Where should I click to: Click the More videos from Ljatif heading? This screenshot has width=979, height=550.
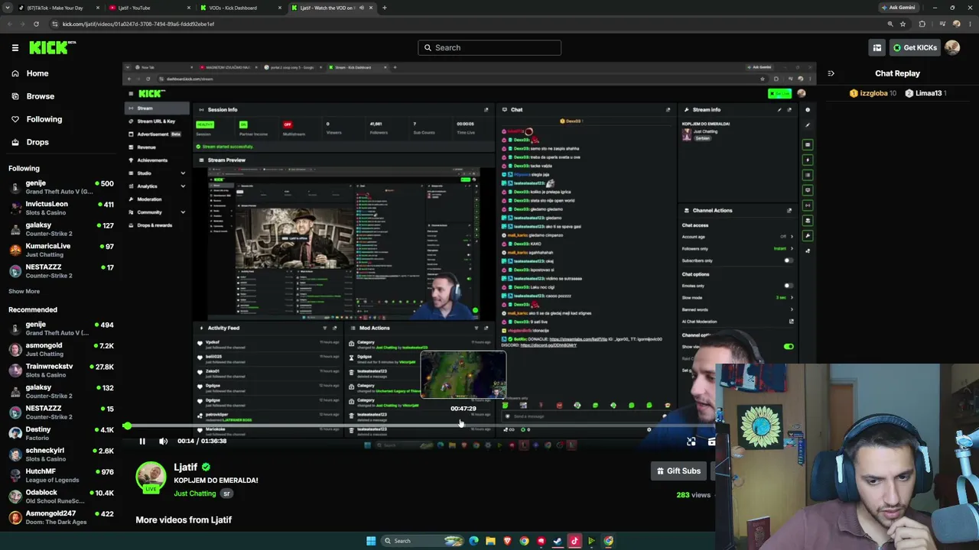tap(184, 519)
